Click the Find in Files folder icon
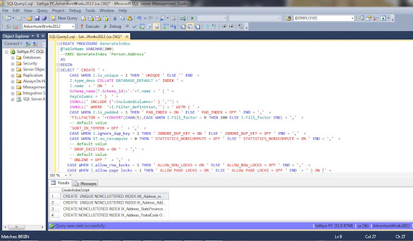Screen dimensions: 413x241 [x=288, y=19]
